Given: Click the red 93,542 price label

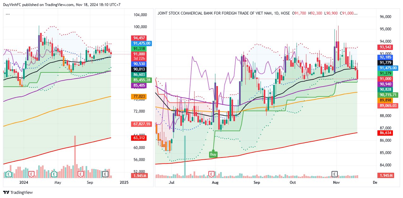Looking at the screenshot, I should pyautogui.click(x=386, y=47).
